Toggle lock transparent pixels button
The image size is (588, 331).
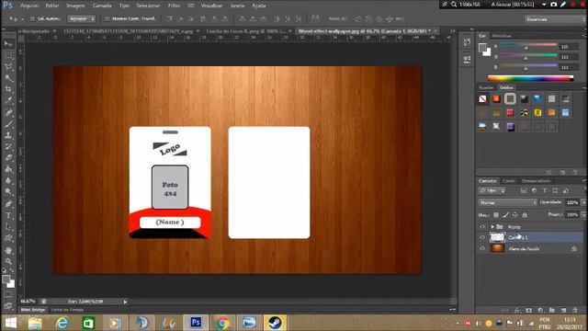(x=496, y=215)
